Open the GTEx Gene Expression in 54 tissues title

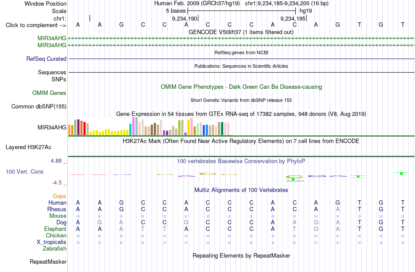241,114
